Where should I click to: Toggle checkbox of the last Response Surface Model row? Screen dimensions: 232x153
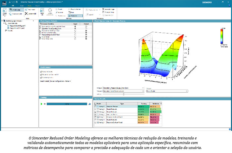(x=95, y=123)
